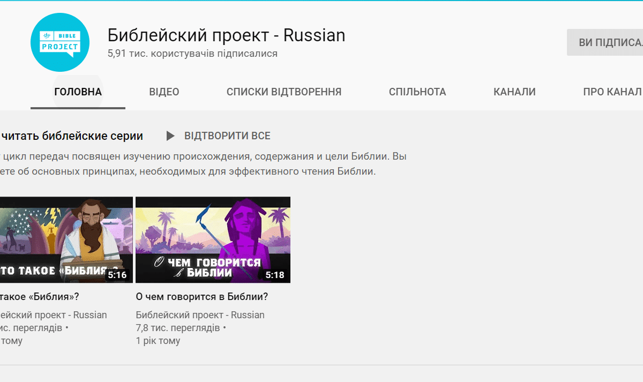Select the КАНАЛИ tab
643x382 pixels.
514,92
